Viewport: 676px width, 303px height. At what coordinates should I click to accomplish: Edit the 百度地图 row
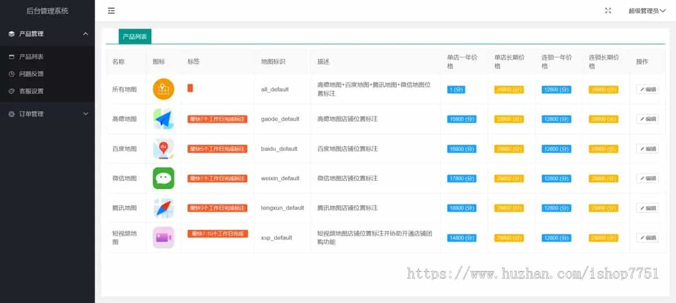coord(647,149)
